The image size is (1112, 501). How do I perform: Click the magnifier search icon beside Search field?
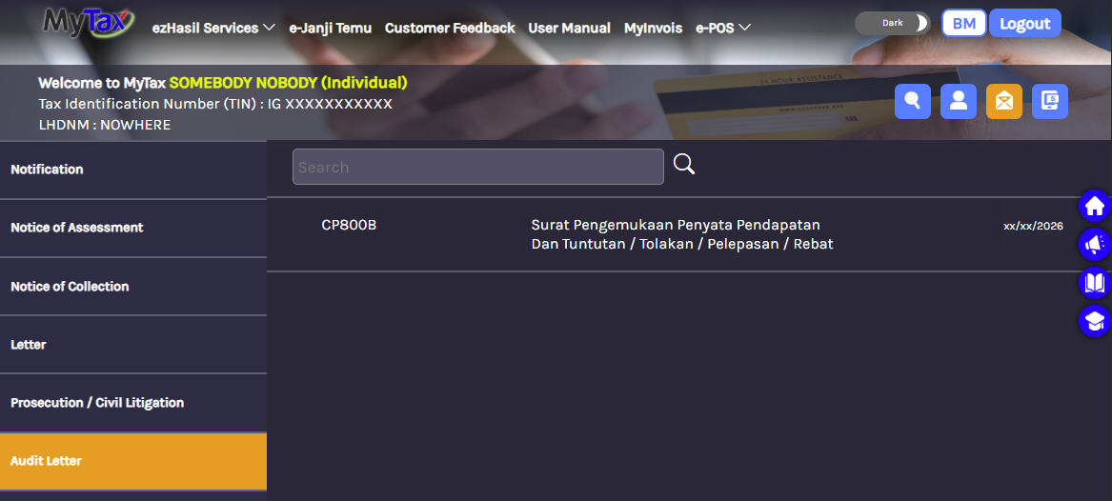(x=683, y=165)
